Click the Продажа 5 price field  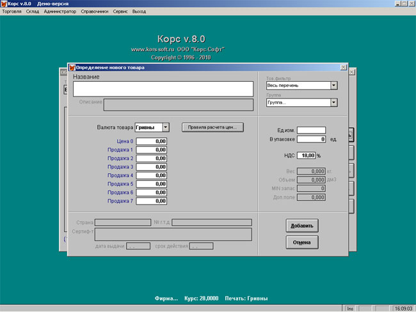click(x=152, y=184)
